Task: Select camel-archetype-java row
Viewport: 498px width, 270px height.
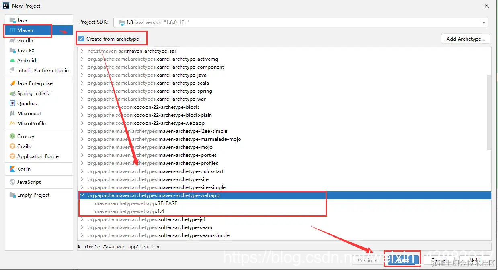Action: coord(285,75)
